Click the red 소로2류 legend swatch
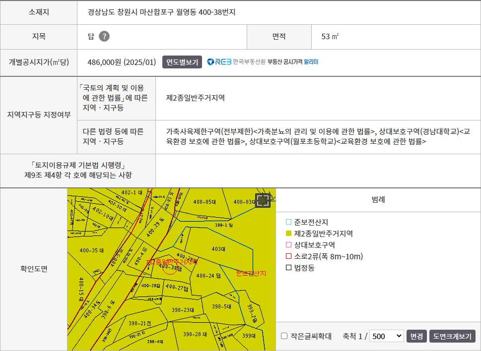 point(288,256)
